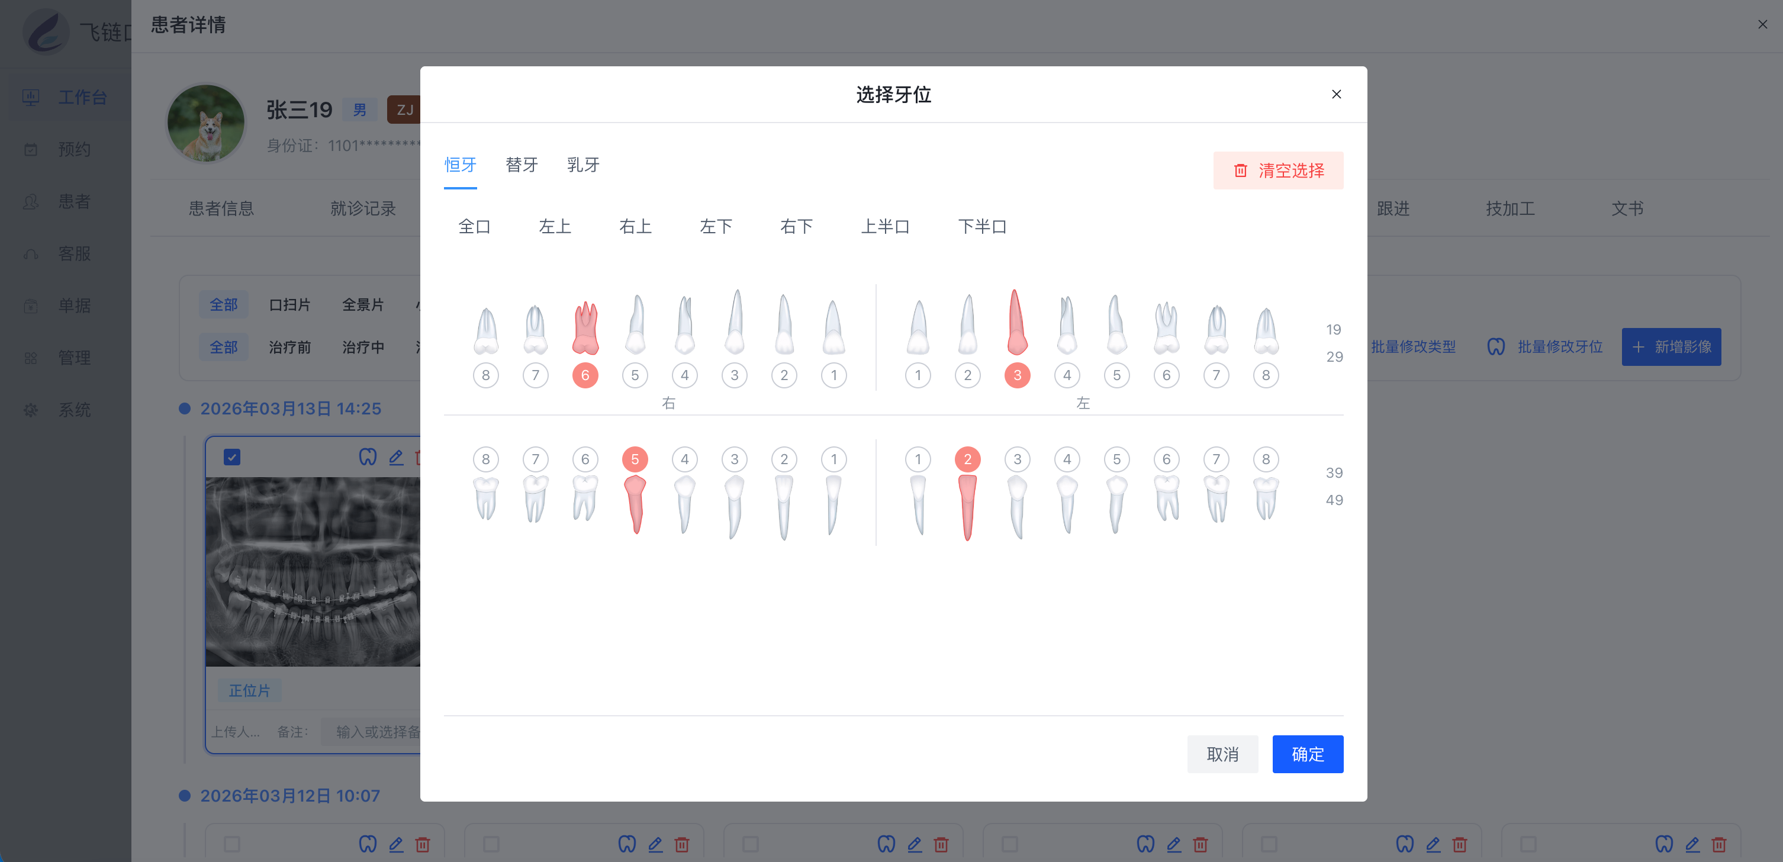Click tooth number 19 label
Screen dimensions: 1783x862
pyautogui.click(x=1333, y=330)
